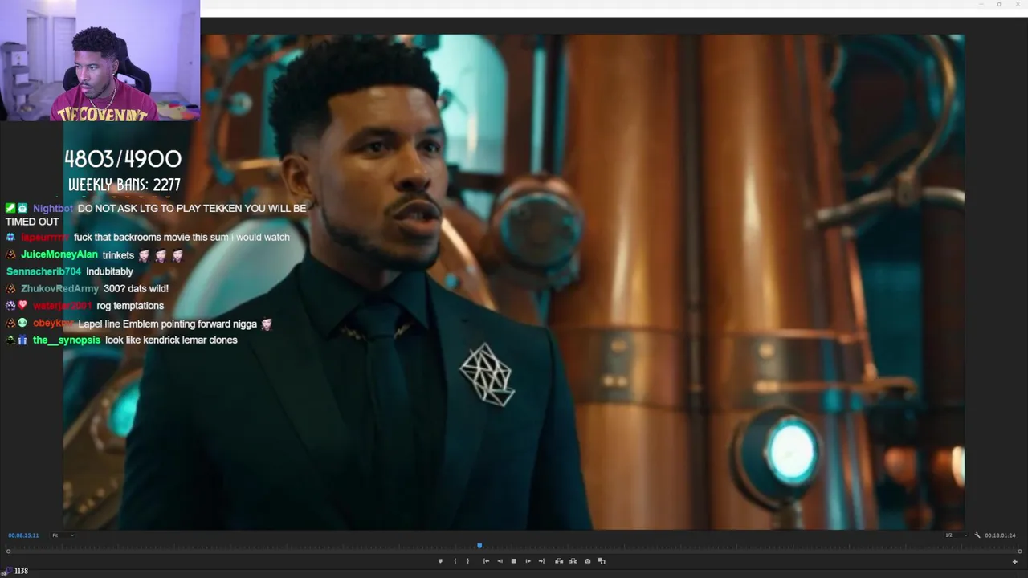1028x578 pixels.
Task: Click the WEEKLY BANS: 2277 text
Action: click(x=124, y=185)
